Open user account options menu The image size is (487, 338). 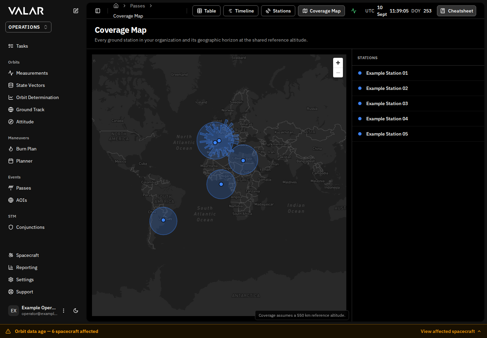(64, 311)
